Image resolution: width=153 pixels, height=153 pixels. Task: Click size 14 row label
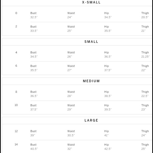[16, 144]
